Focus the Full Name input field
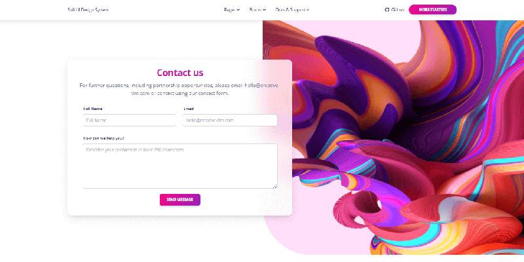Screen dimensions: 524x262 click(129, 121)
